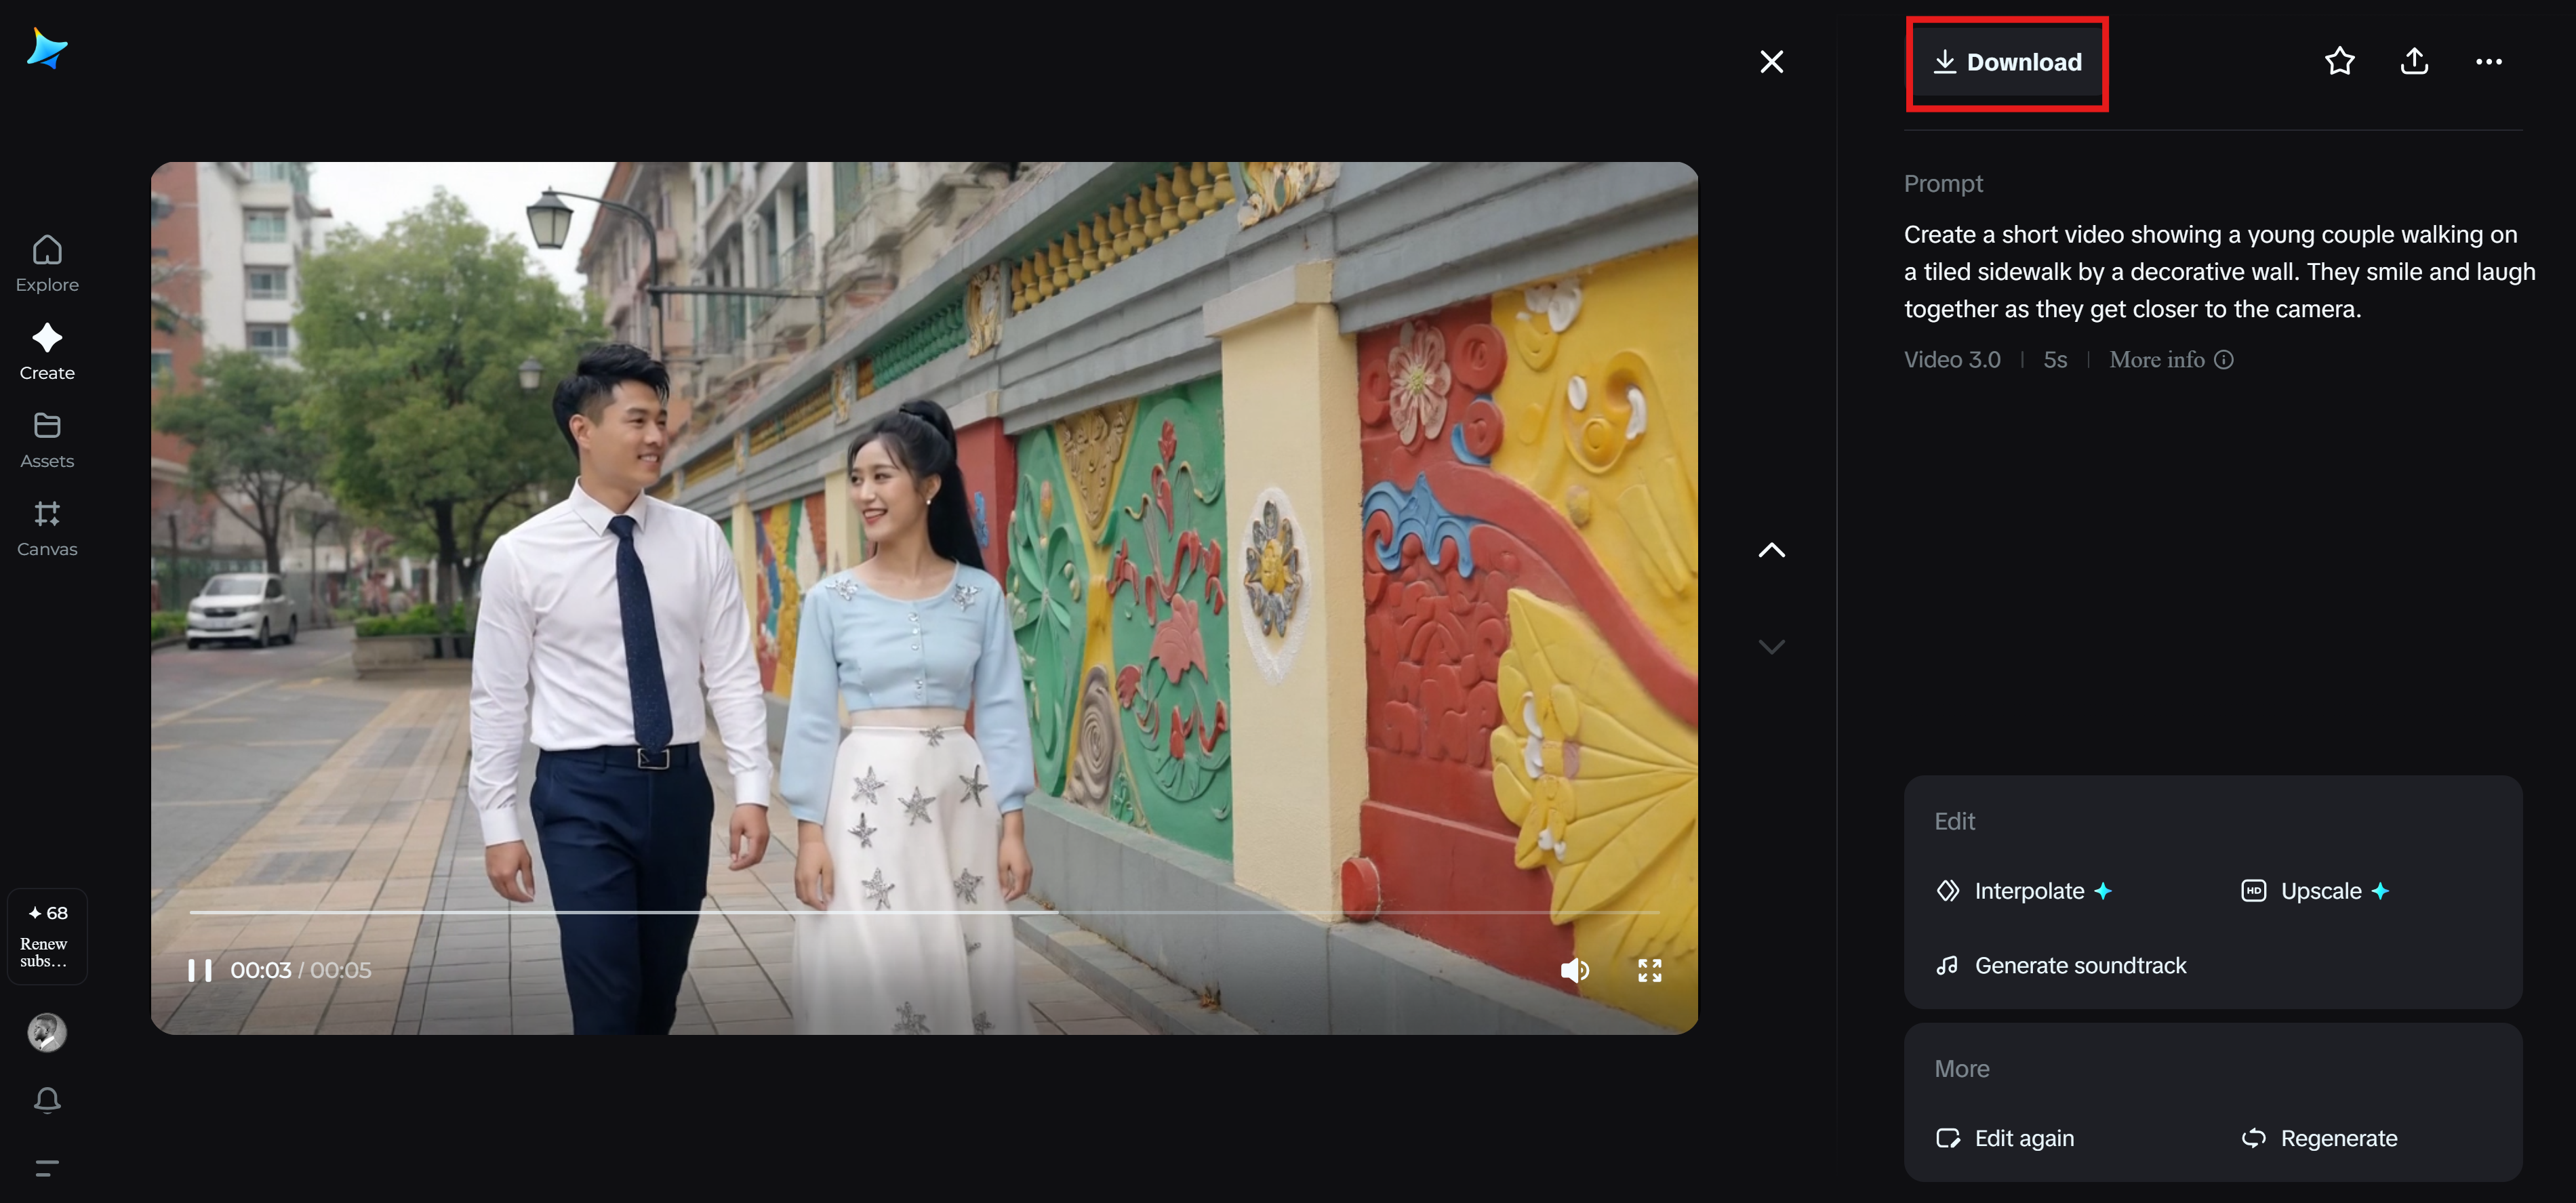
Task: Open the Explore panel
Action: click(47, 263)
